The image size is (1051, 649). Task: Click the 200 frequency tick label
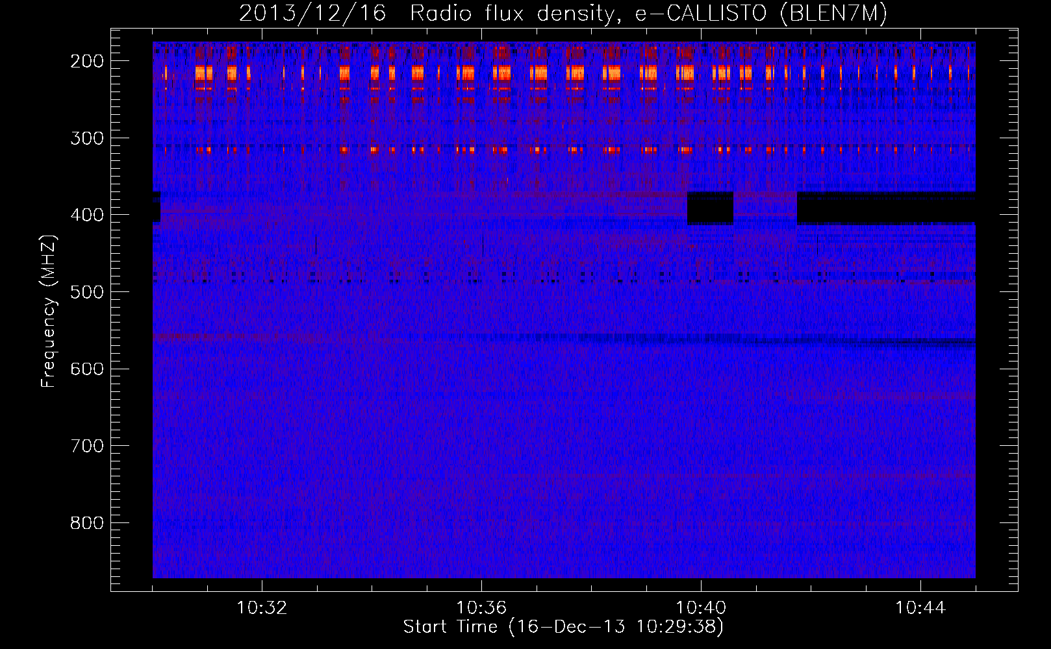(86, 61)
